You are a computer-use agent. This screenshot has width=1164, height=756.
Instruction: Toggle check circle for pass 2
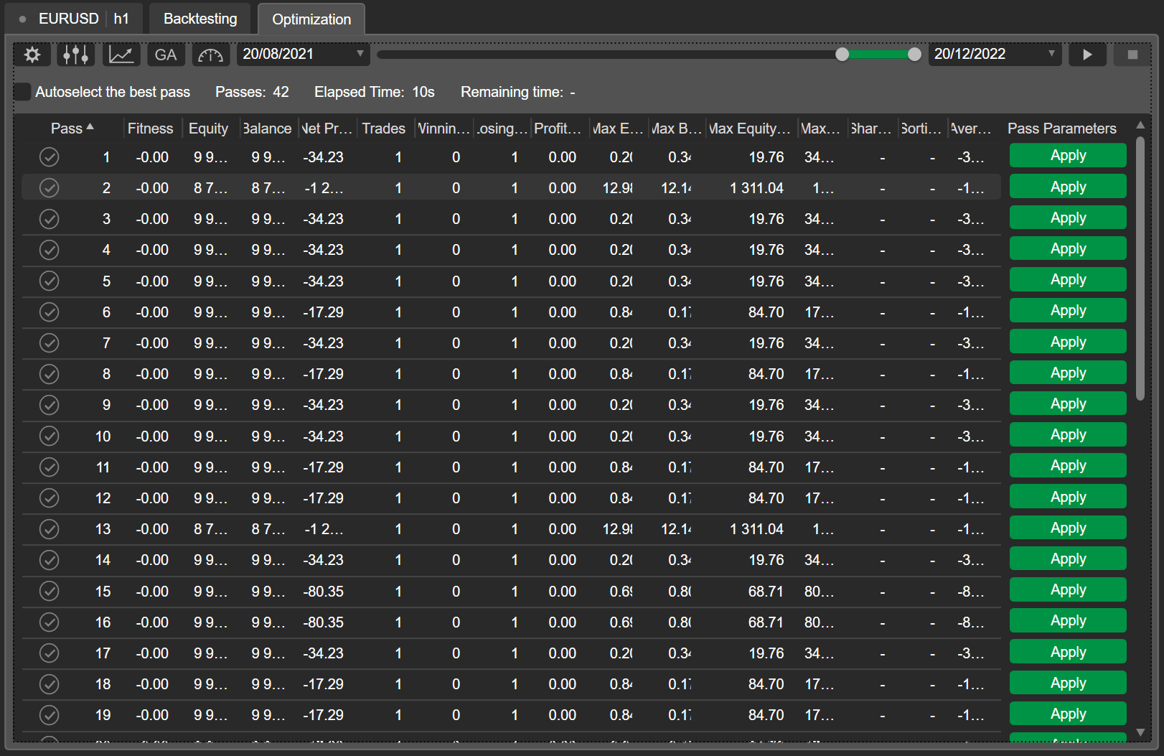coord(49,188)
